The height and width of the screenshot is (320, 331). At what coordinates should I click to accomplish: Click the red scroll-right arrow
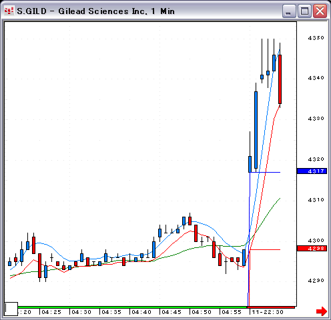(322, 311)
